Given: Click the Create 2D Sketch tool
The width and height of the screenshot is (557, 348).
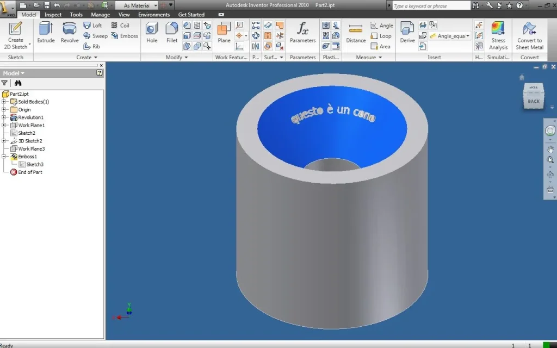Looking at the screenshot, I should click(16, 35).
